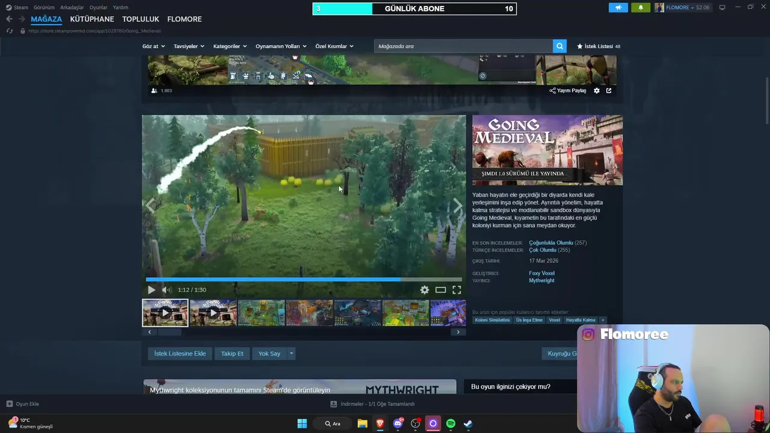The width and height of the screenshot is (770, 433).
Task: Open Brave browser from taskbar
Action: tap(380, 423)
